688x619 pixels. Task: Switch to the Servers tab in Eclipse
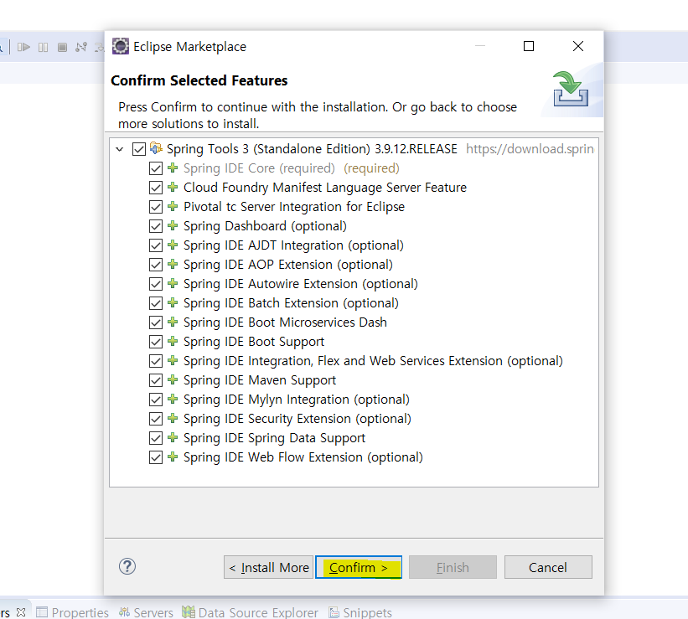pos(146,612)
